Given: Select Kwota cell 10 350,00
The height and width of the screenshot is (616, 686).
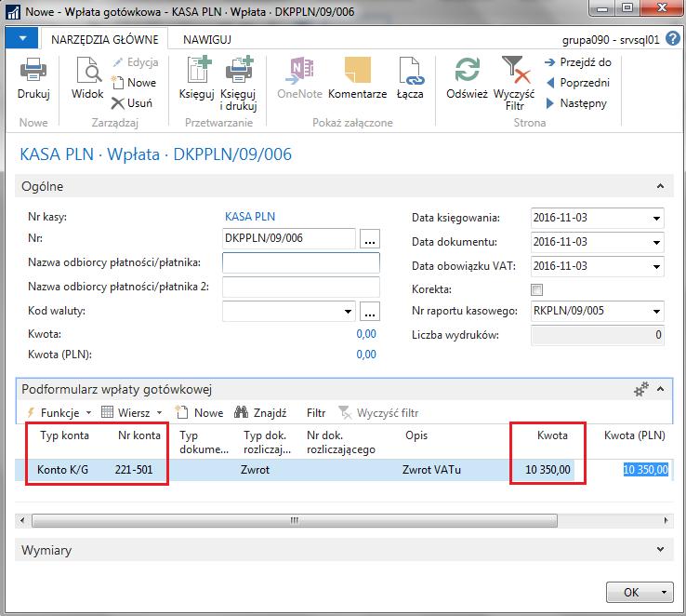Looking at the screenshot, I should pyautogui.click(x=547, y=470).
